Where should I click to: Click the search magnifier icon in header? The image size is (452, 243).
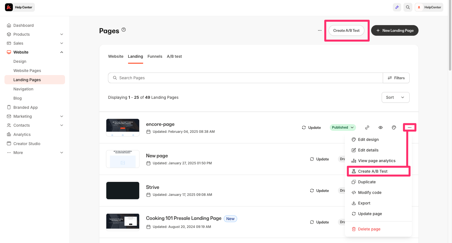408,7
